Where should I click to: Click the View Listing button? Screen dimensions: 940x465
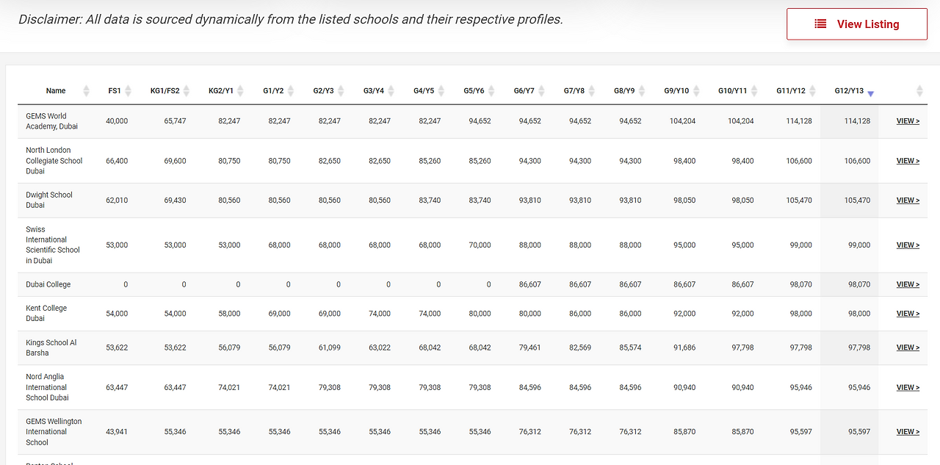(x=857, y=24)
